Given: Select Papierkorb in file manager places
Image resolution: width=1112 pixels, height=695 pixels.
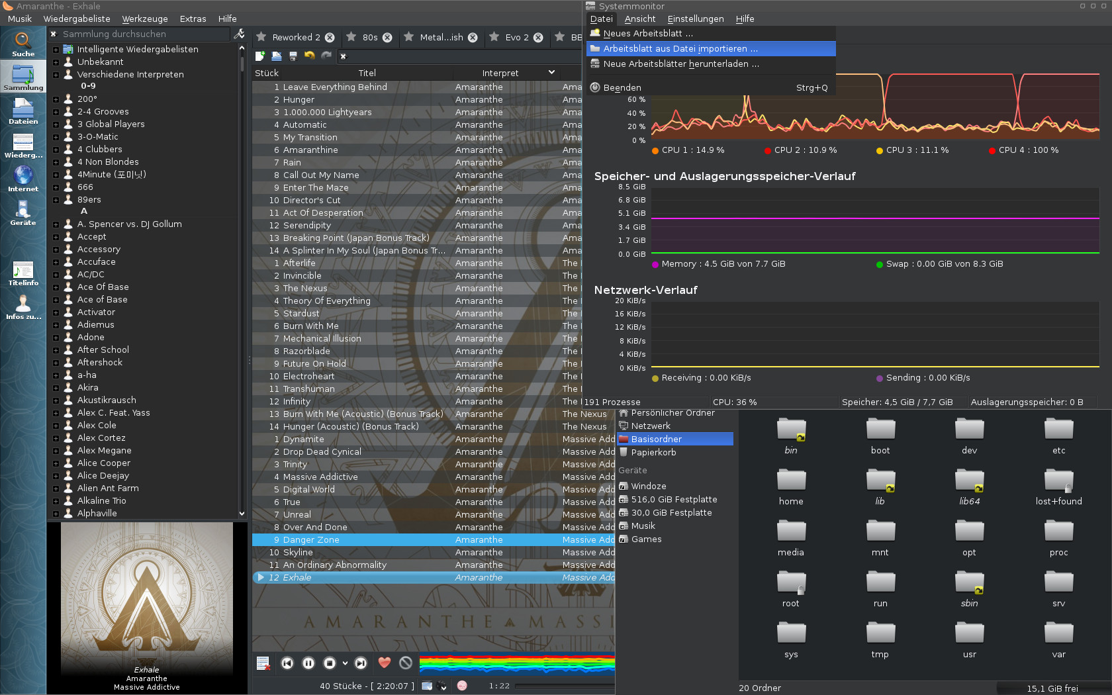Looking at the screenshot, I should click(675, 452).
